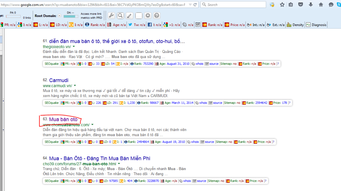Open result 61 diễn đàn mua bán ô tô
341x191 pixels.
117,41
